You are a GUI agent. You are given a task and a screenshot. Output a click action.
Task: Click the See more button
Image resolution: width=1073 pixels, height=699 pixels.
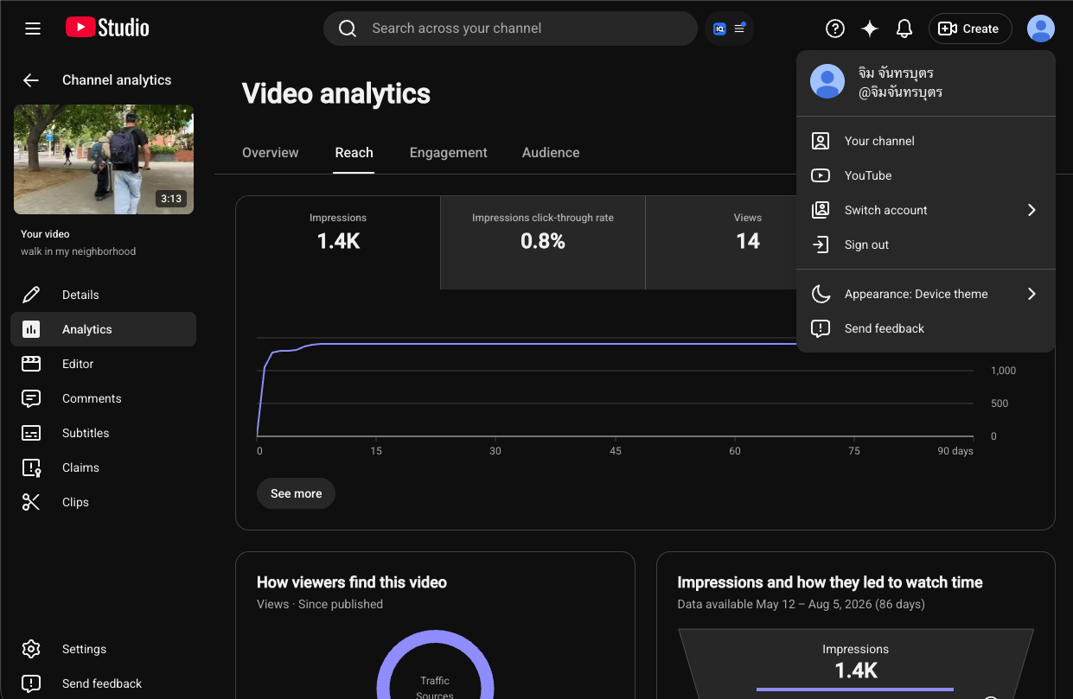point(296,493)
